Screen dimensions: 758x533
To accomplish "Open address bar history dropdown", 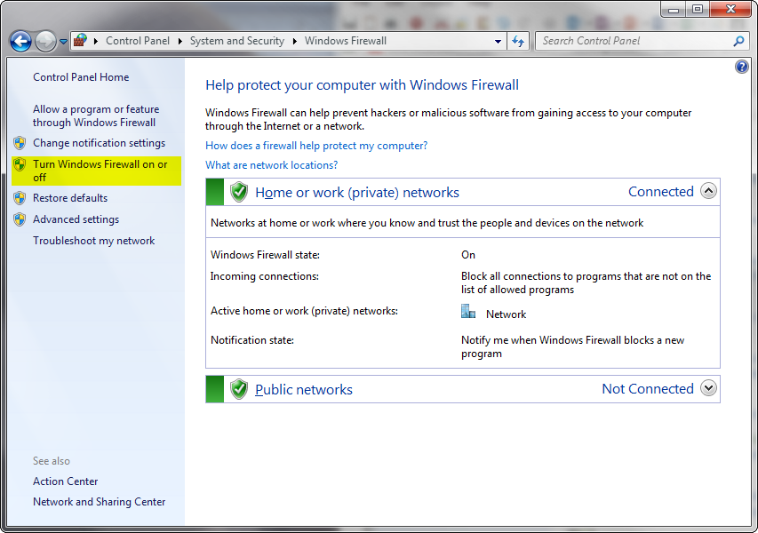I will tap(498, 42).
